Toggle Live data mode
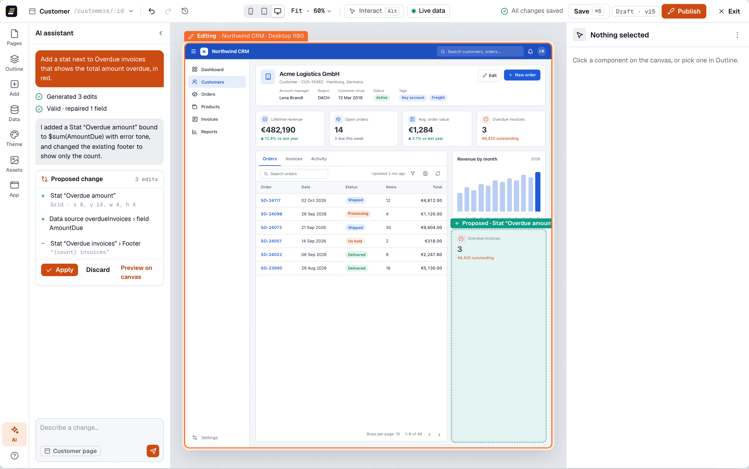The width and height of the screenshot is (749, 469). (429, 11)
